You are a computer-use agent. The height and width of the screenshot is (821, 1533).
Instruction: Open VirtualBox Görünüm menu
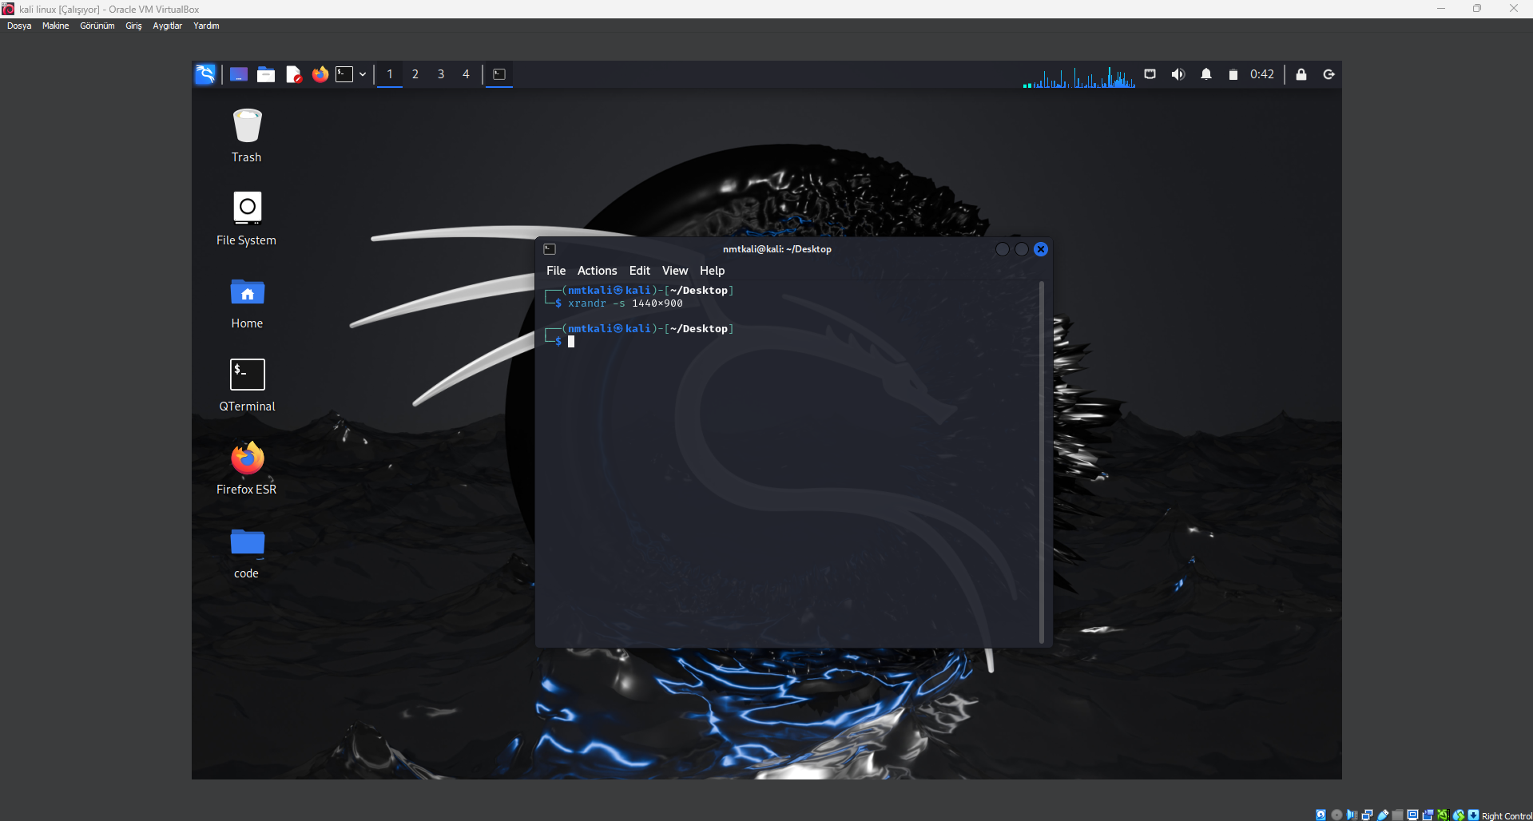[x=97, y=26]
